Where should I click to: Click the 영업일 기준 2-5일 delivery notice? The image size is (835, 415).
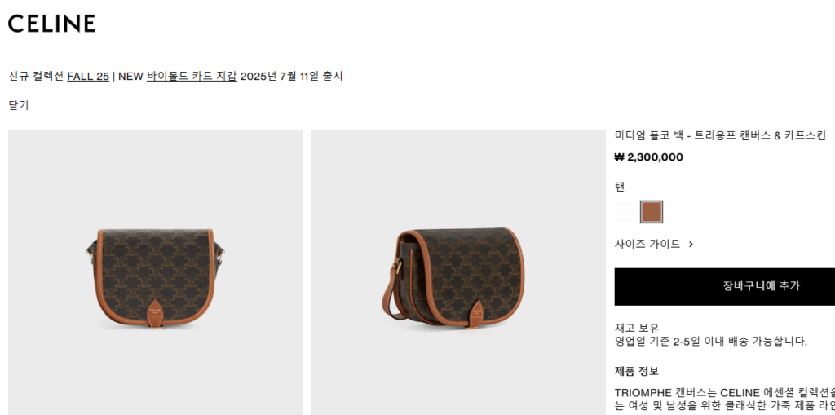(x=711, y=342)
